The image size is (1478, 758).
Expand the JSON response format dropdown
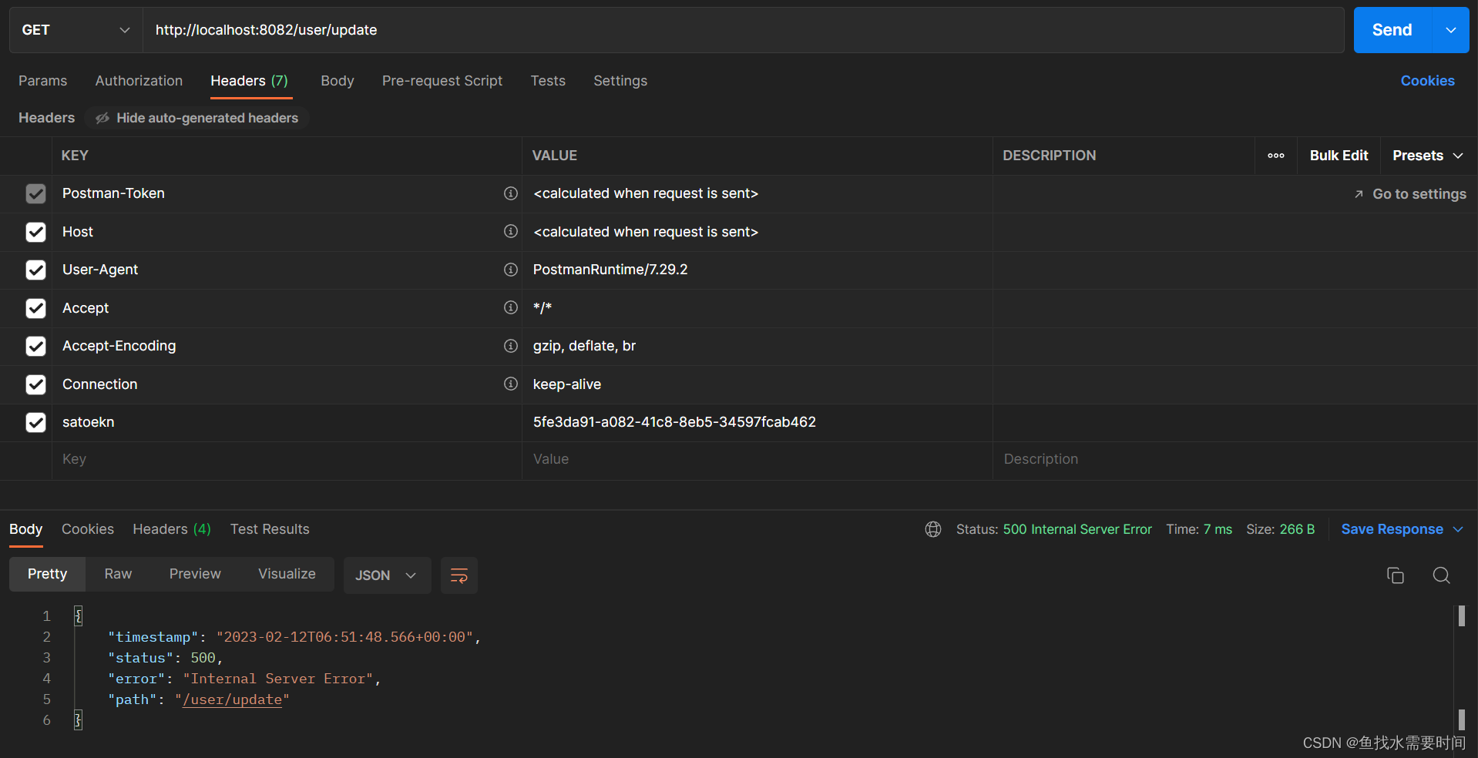pyautogui.click(x=385, y=575)
